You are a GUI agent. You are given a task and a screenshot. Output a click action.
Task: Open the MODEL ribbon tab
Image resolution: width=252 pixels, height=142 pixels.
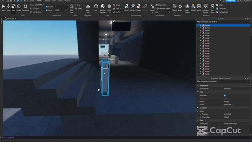tap(39, 1)
